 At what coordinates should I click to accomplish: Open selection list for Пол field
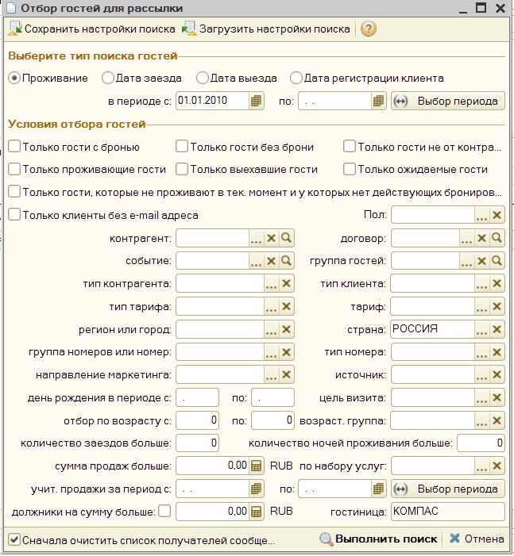pos(481,215)
